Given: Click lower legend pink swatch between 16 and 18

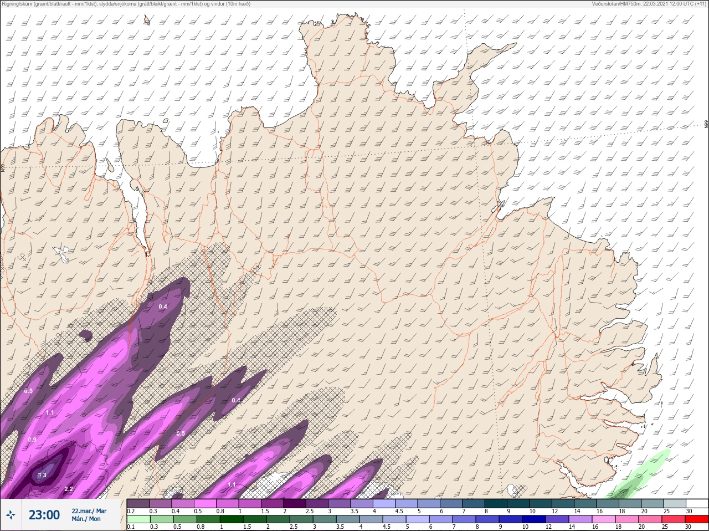Looking at the screenshot, I should pos(604,519).
